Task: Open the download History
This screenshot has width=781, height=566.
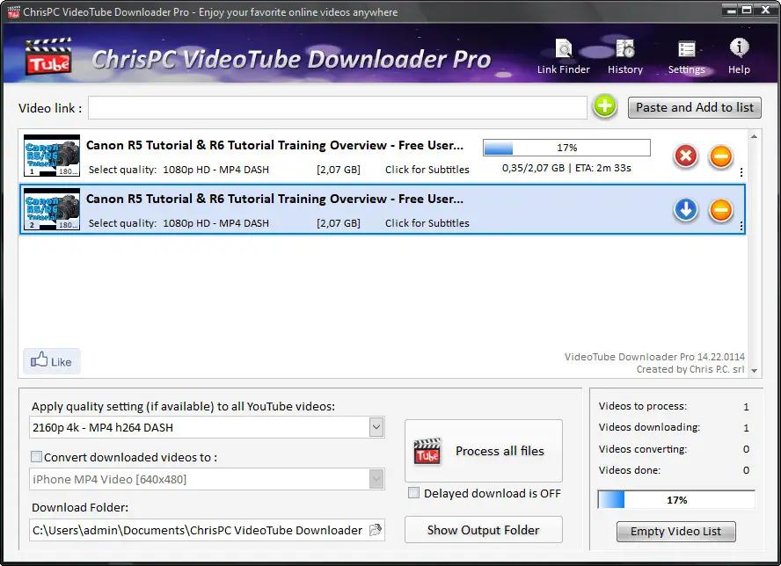Action: point(625,56)
